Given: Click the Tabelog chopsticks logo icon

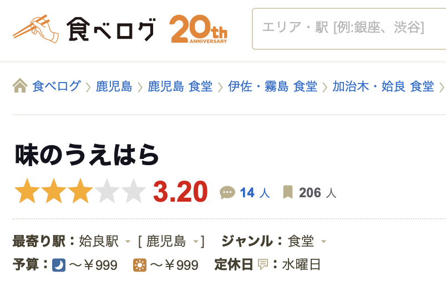Looking at the screenshot, I should (x=36, y=28).
